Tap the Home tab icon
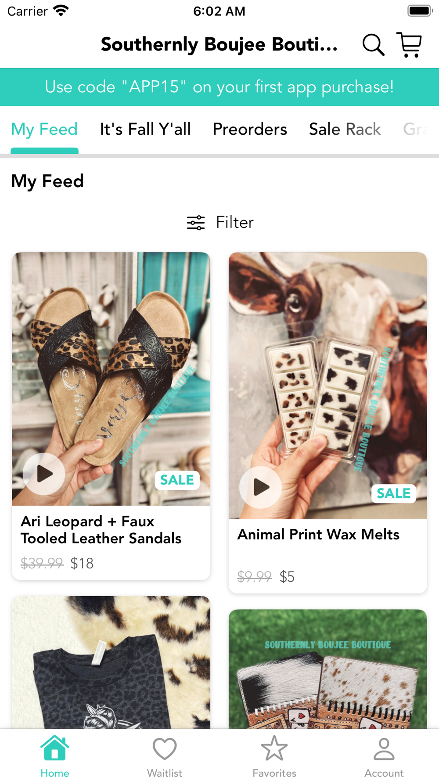 (x=55, y=749)
